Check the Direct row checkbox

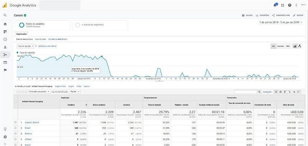coord(15,128)
